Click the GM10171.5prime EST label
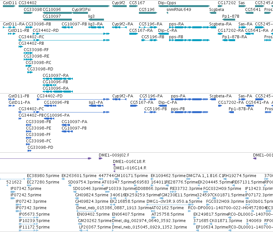273x232 pixels. click(131, 176)
